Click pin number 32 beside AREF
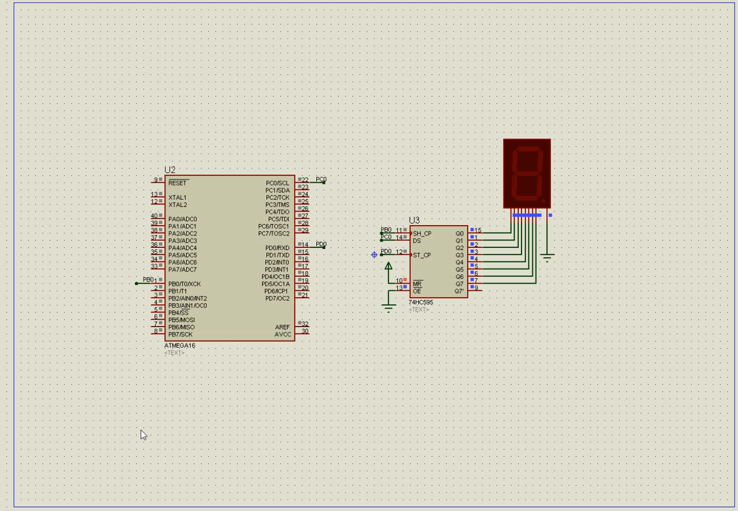The width and height of the screenshot is (738, 511). (305, 324)
